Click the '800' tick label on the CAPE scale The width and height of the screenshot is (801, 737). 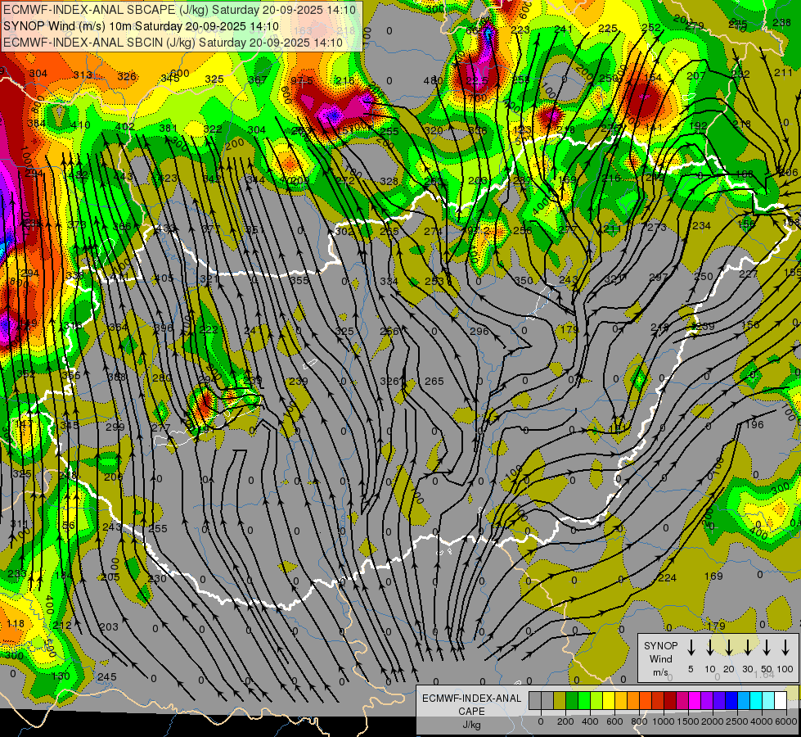coord(639,721)
